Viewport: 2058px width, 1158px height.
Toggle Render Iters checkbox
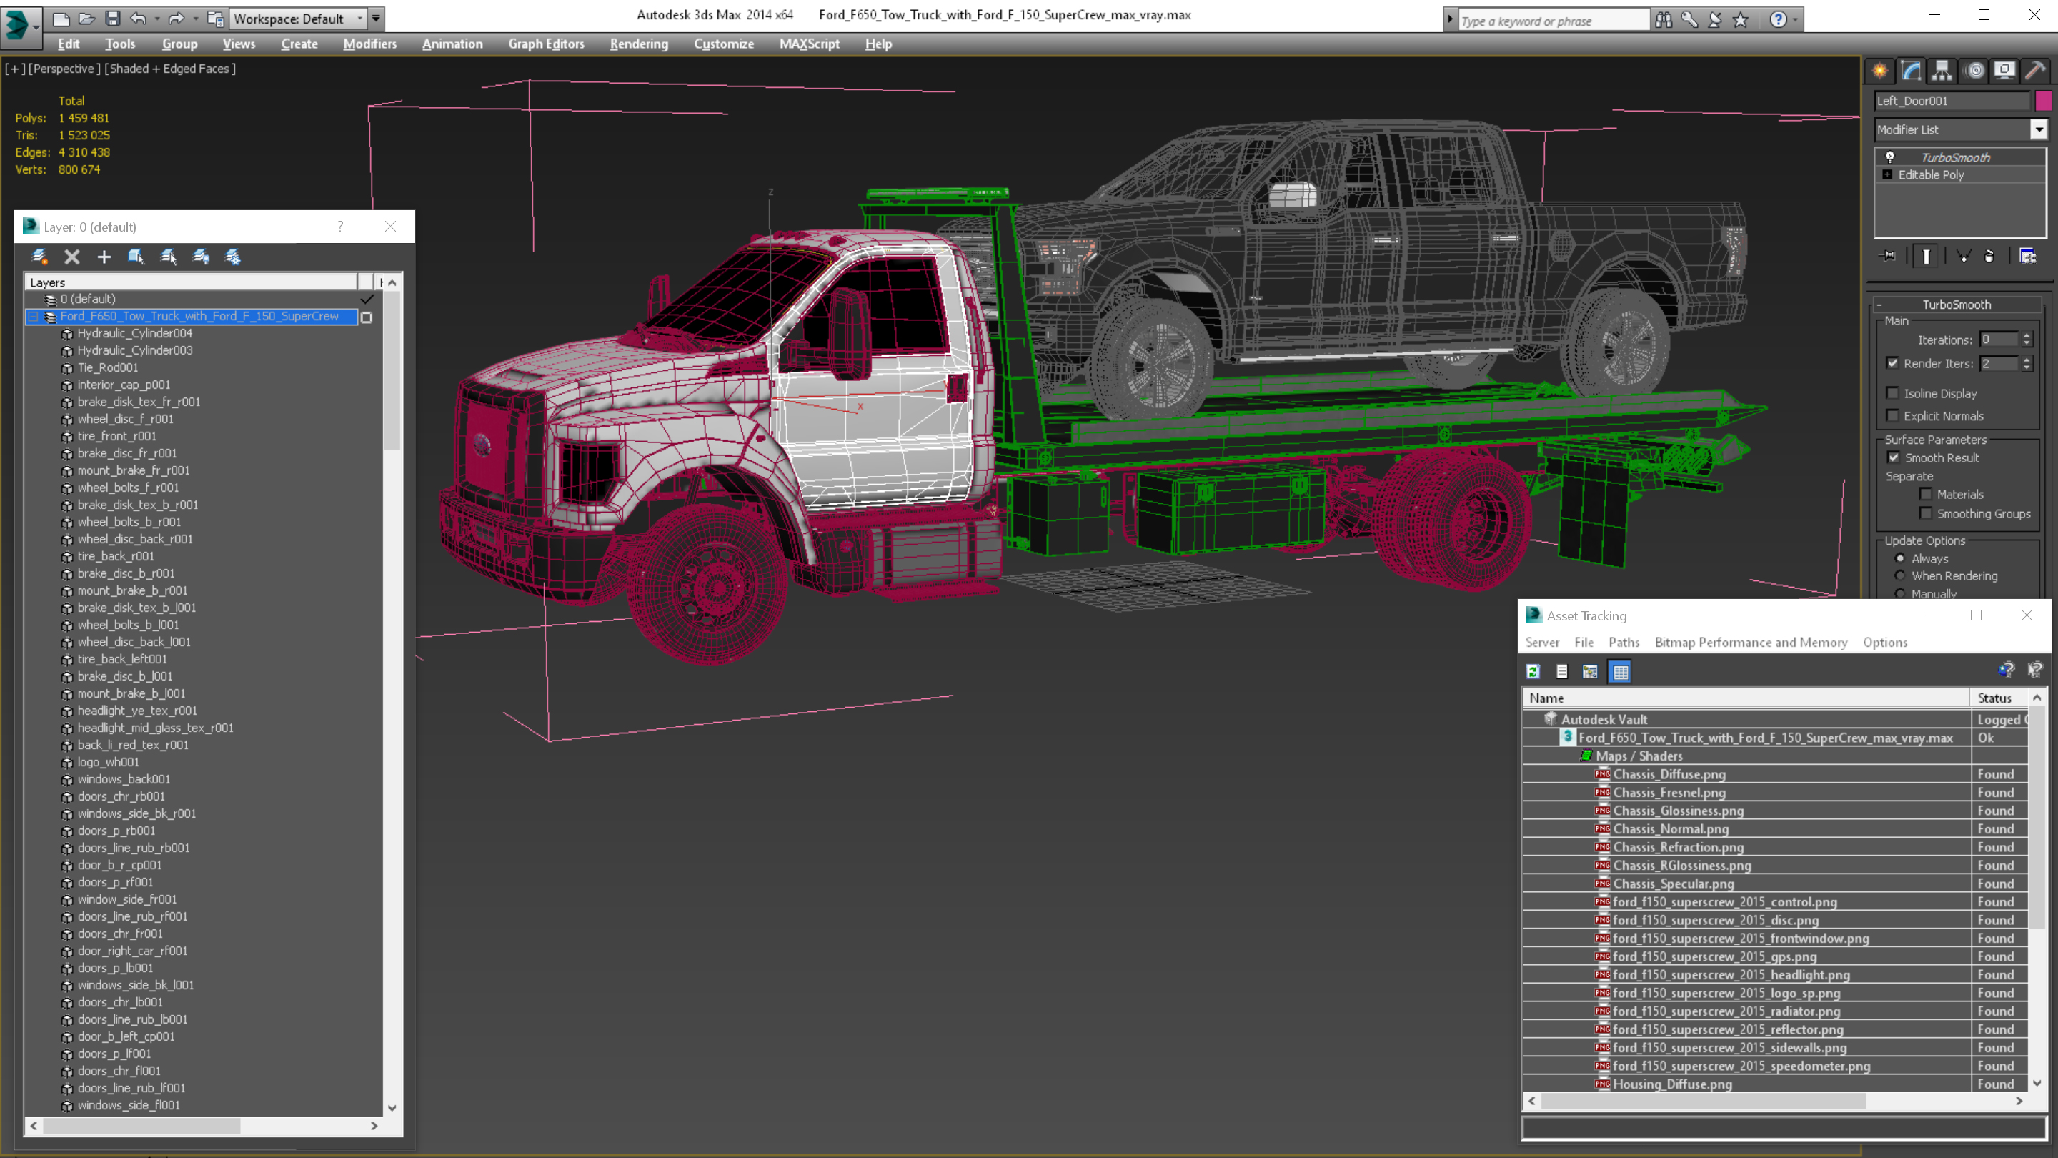point(1893,363)
